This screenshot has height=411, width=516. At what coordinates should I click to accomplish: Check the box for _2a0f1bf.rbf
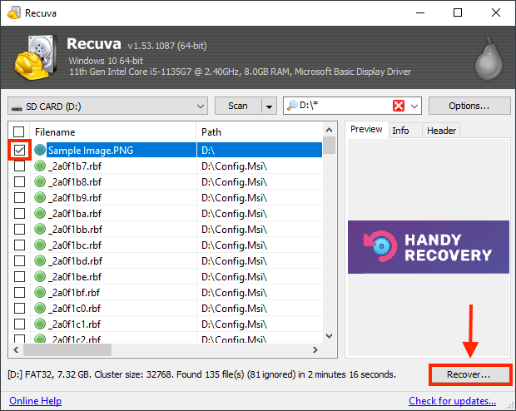(x=19, y=292)
